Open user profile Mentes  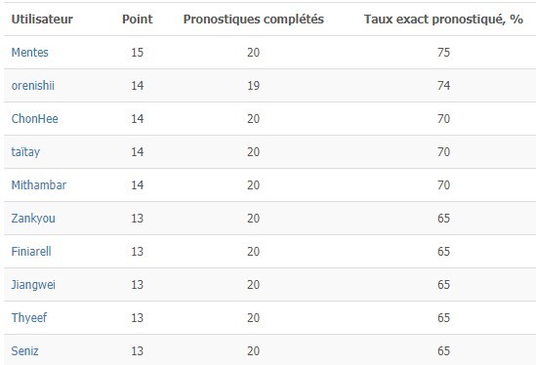[x=29, y=53]
